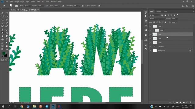Viewport: 195px width, 109px height.
Task: Select the Clone Stamp tool
Action: point(2,30)
